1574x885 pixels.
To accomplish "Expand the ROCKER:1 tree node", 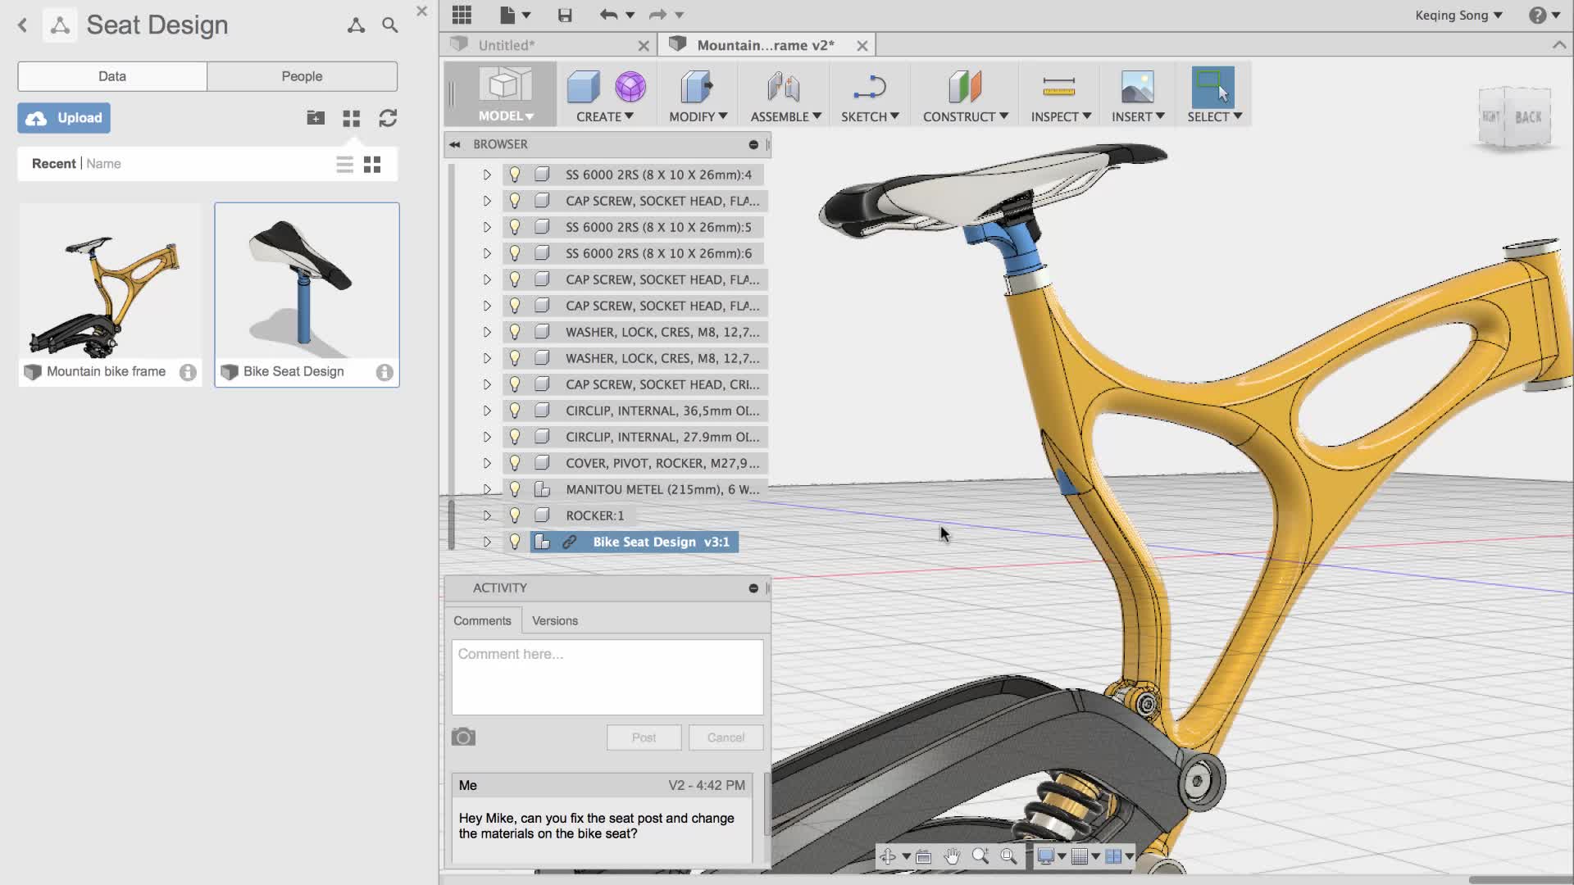I will [x=487, y=515].
